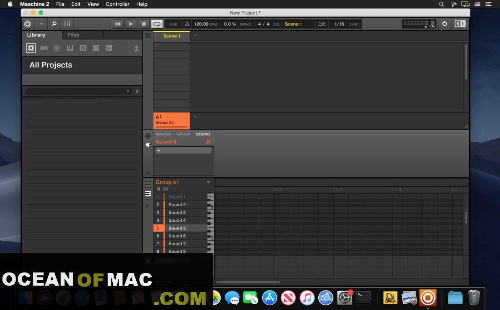Open the main menu dropdown arrow in header

coord(41,24)
